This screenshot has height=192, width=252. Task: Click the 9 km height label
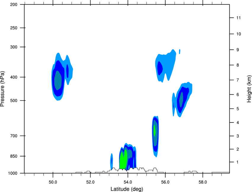[x=237, y=50]
